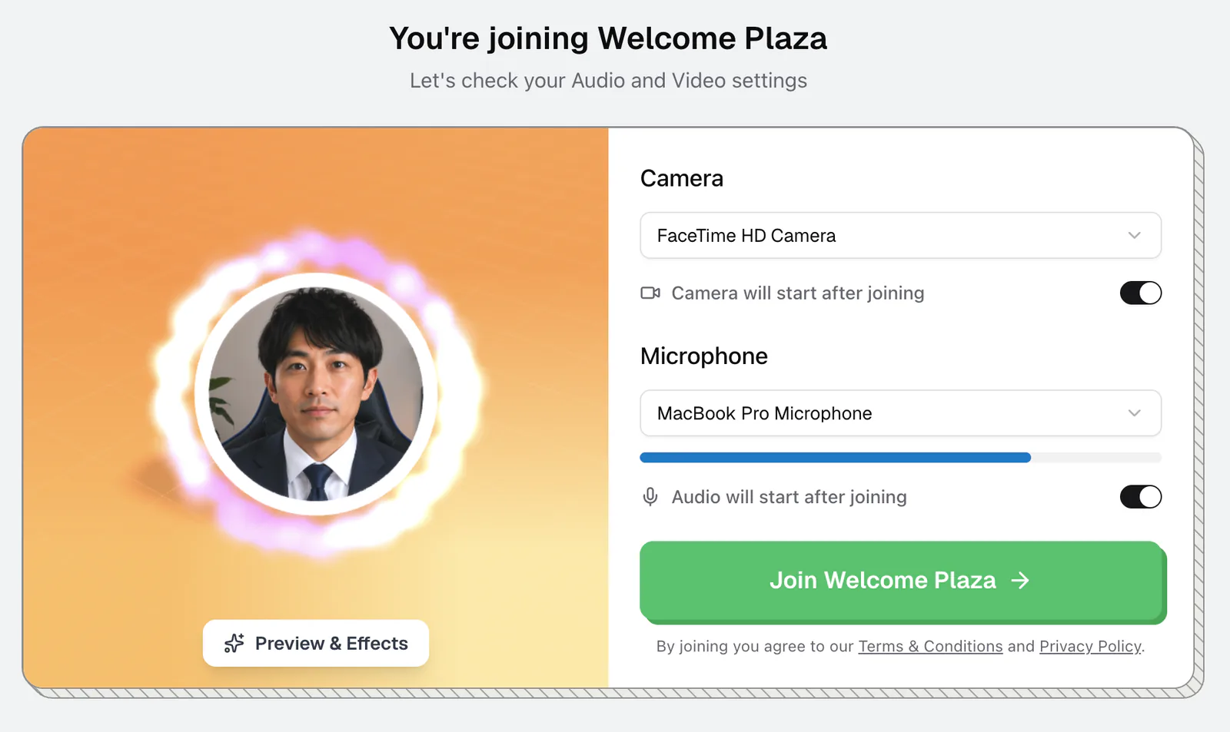Click the camera icon beside camera status

pos(650,293)
